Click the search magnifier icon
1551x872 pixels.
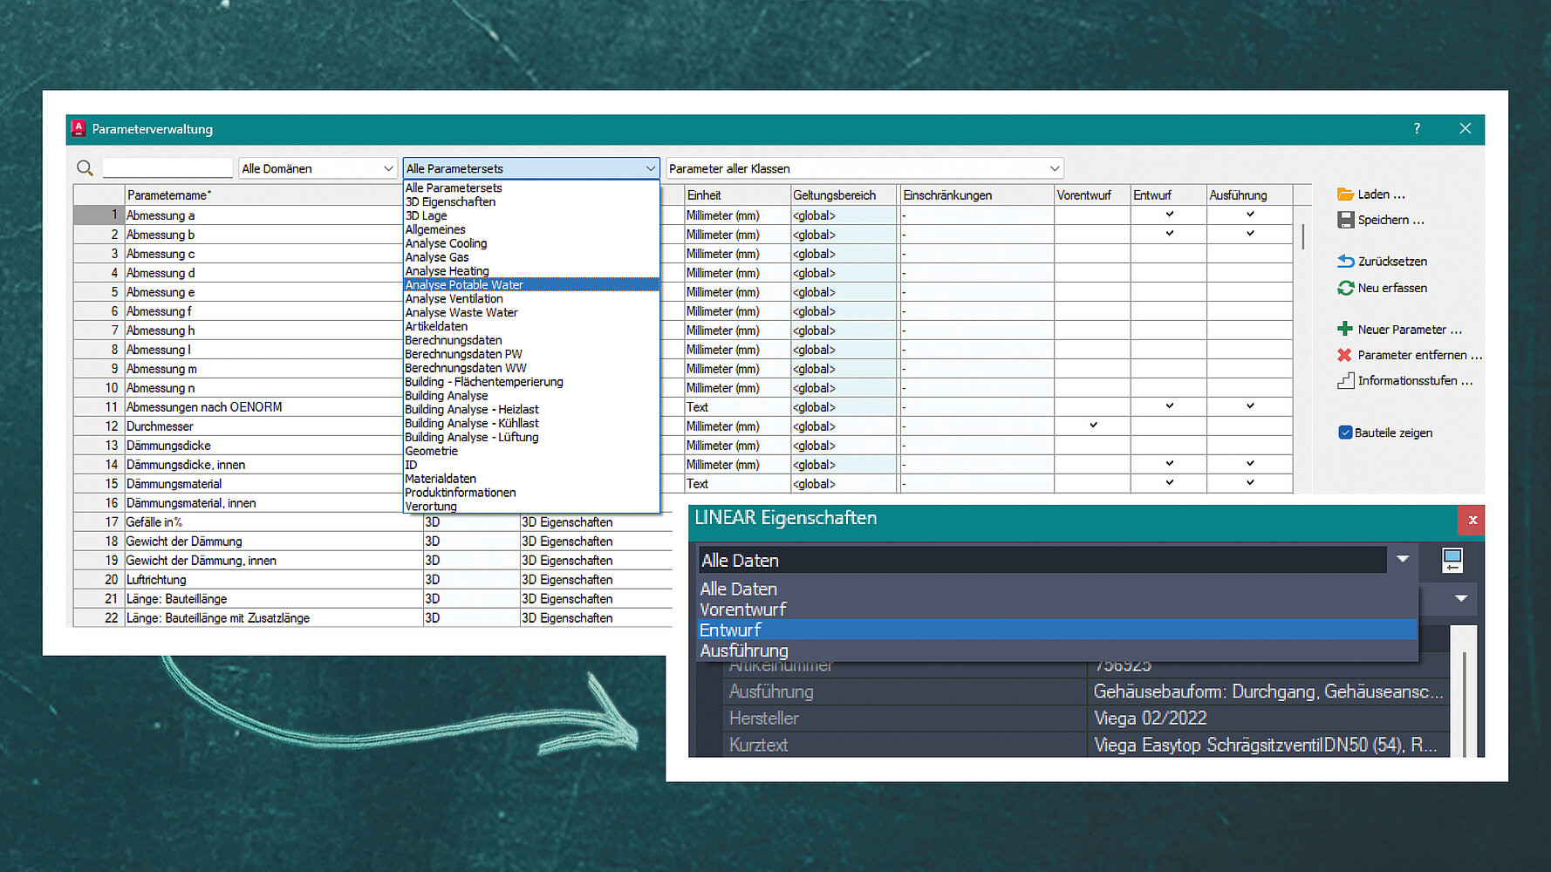[85, 168]
